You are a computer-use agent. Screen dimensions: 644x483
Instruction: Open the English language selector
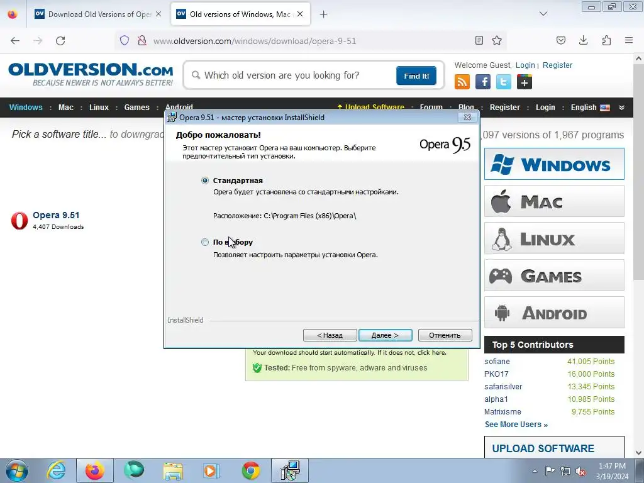pos(590,107)
